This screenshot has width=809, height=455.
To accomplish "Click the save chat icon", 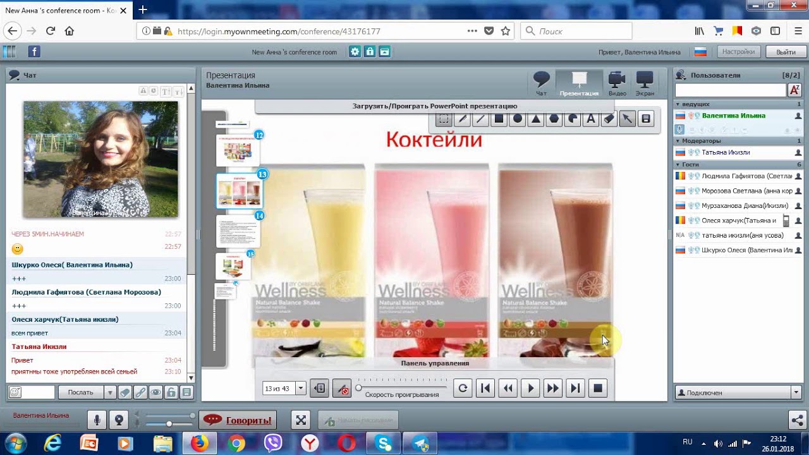I will pyautogui.click(x=186, y=392).
